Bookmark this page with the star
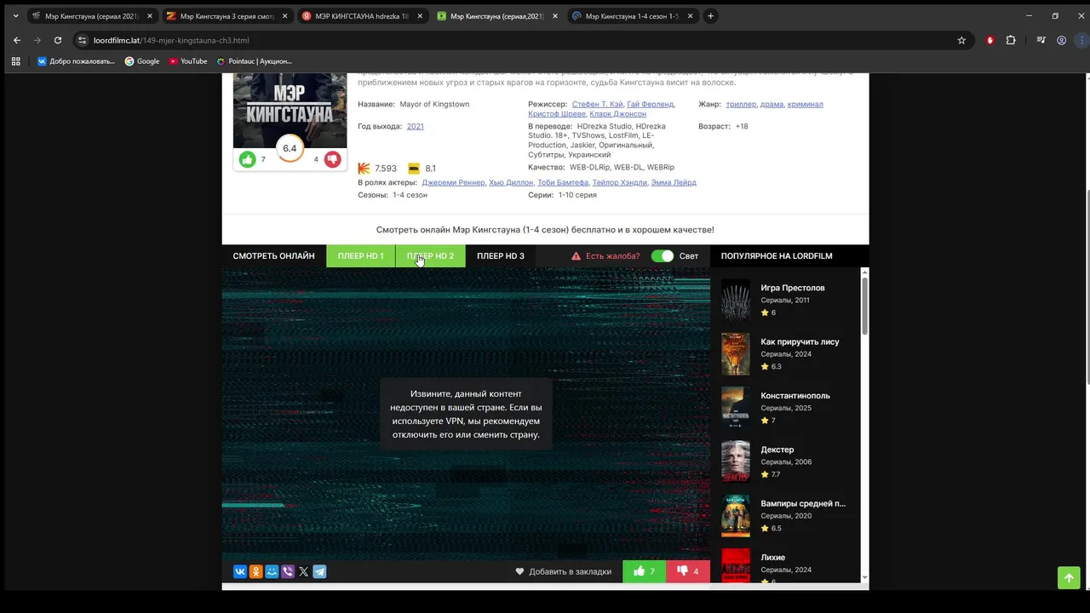Image resolution: width=1090 pixels, height=613 pixels. (x=961, y=40)
